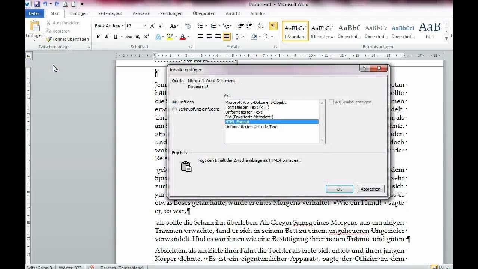Click Wörter: 823 in the status bar
Screen dimensions: 478x269
point(70,267)
